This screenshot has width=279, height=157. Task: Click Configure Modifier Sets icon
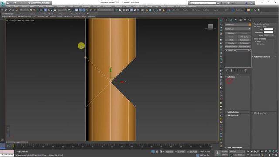pos(245,70)
